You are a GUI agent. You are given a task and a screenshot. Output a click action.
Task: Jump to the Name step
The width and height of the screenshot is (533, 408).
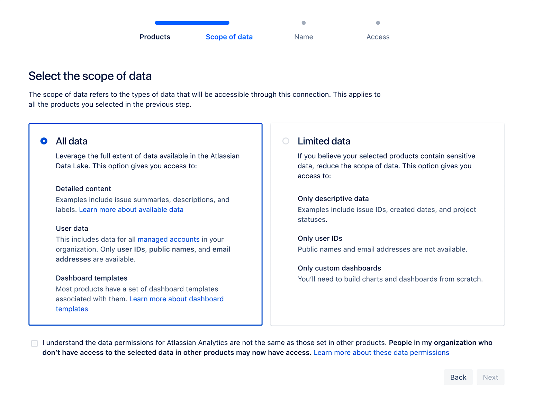[303, 37]
